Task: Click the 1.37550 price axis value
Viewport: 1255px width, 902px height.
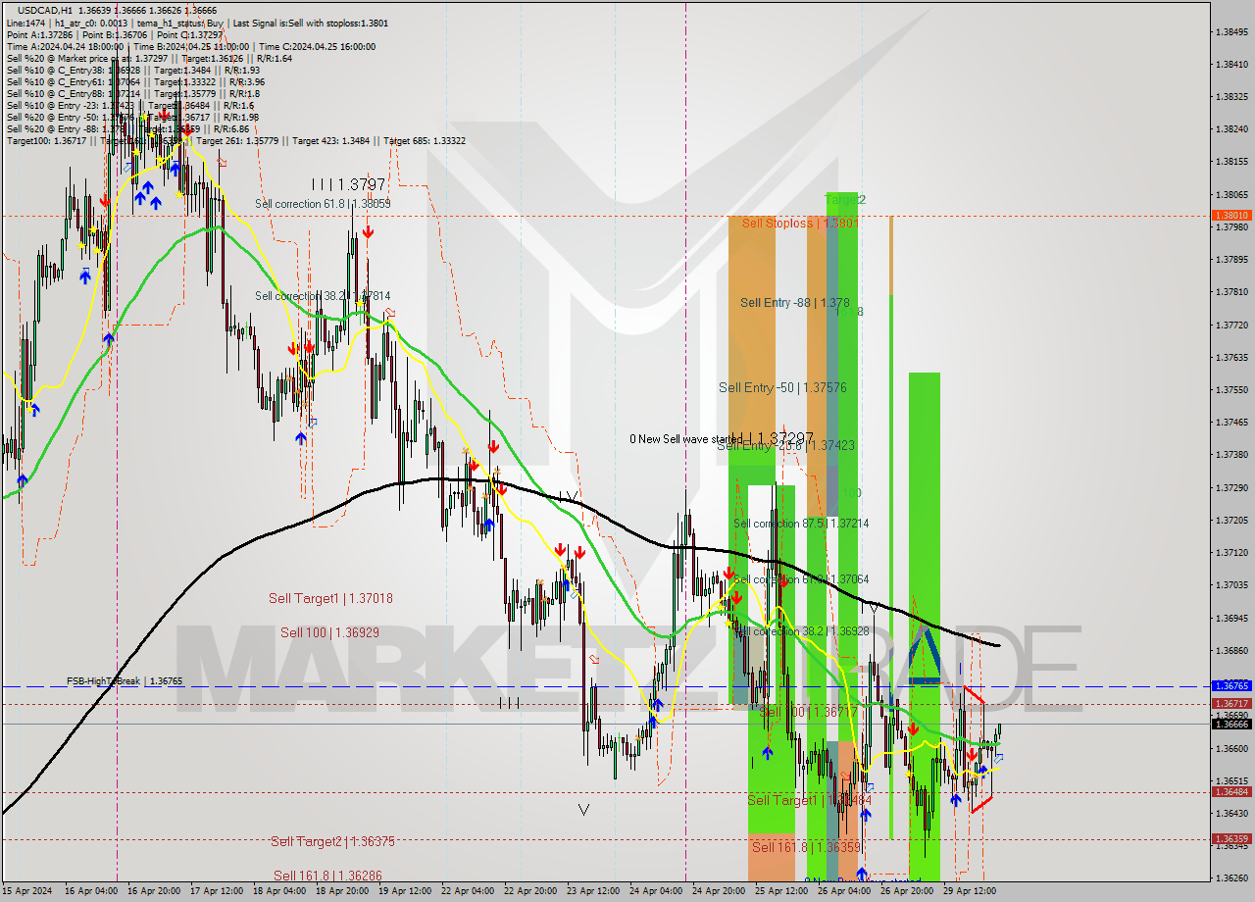Action: [x=1231, y=389]
